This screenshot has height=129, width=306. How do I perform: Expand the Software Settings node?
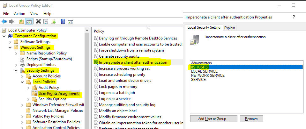[x=10, y=42]
